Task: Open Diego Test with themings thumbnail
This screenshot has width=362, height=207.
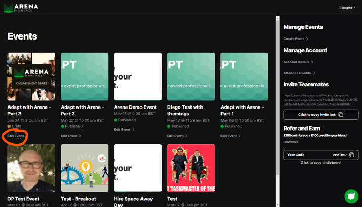Action: [191, 76]
